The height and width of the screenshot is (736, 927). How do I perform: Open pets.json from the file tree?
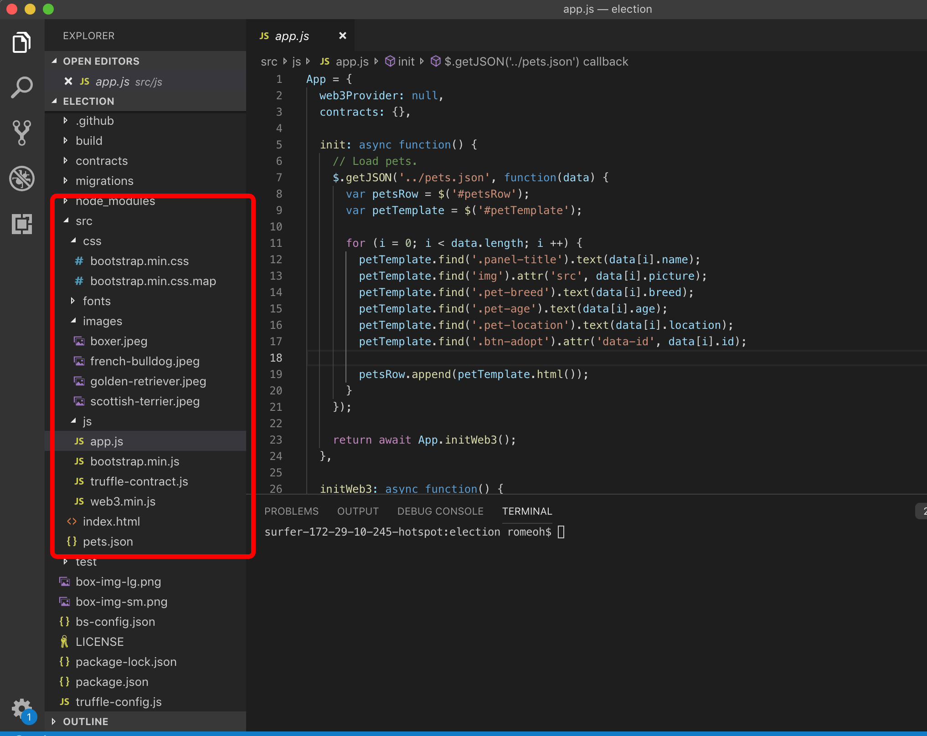pyautogui.click(x=108, y=542)
